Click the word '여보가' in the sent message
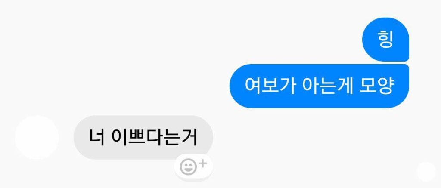Viewport: 441px width, 188px height. tap(270, 86)
